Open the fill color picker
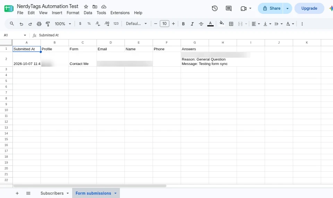Screen dimensions: 333x198 (222, 23)
